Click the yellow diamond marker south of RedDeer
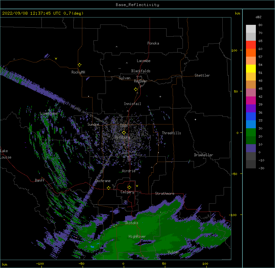Image resolution: width=275 pixels, height=268 pixels. (x=136, y=89)
